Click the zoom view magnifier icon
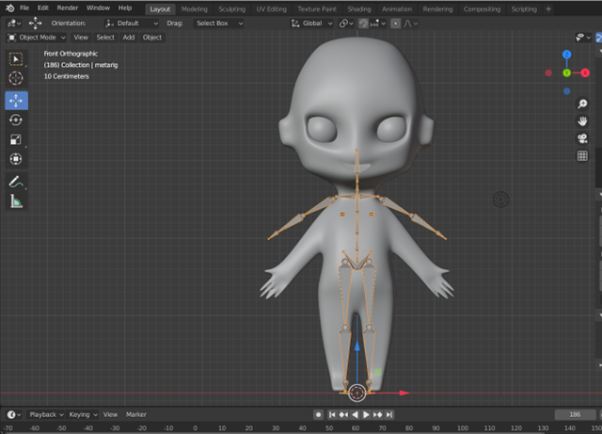Viewport: 602px width, 434px height. 582,104
